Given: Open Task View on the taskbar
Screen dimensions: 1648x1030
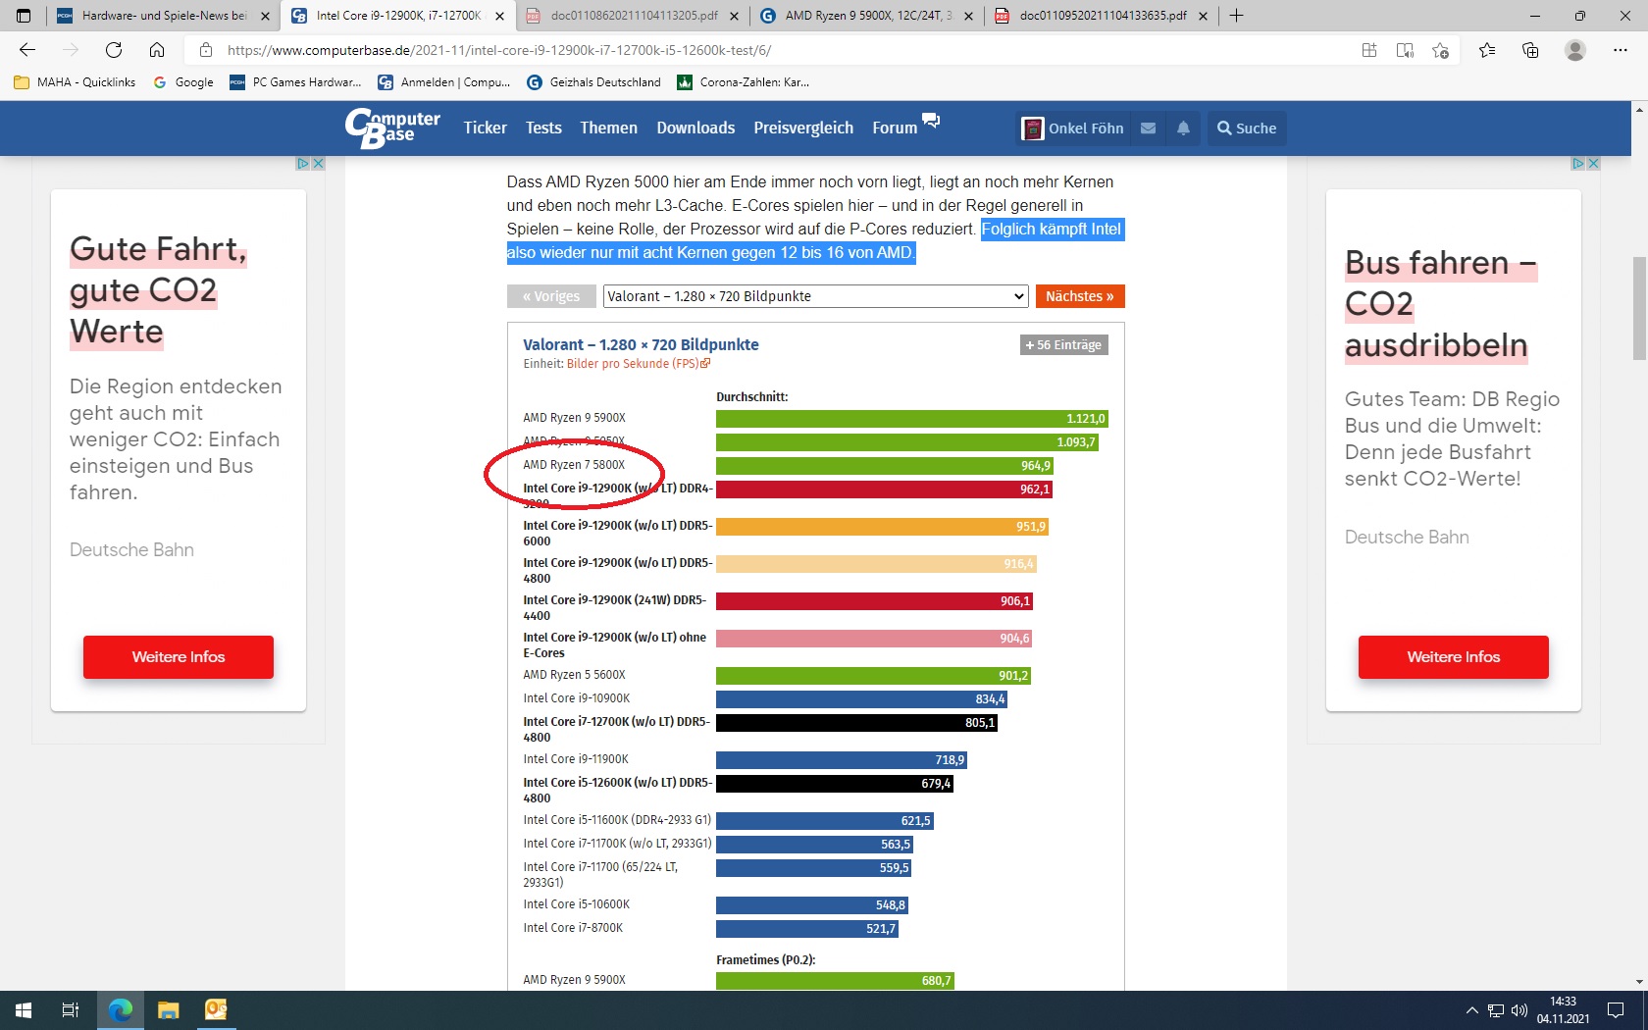Looking at the screenshot, I should tap(71, 1009).
